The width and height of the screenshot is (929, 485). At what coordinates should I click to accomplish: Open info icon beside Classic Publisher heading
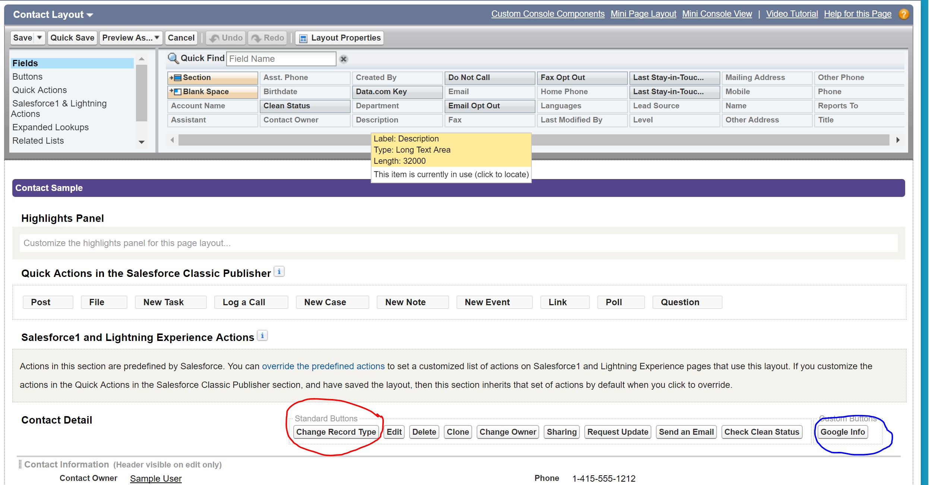click(279, 272)
